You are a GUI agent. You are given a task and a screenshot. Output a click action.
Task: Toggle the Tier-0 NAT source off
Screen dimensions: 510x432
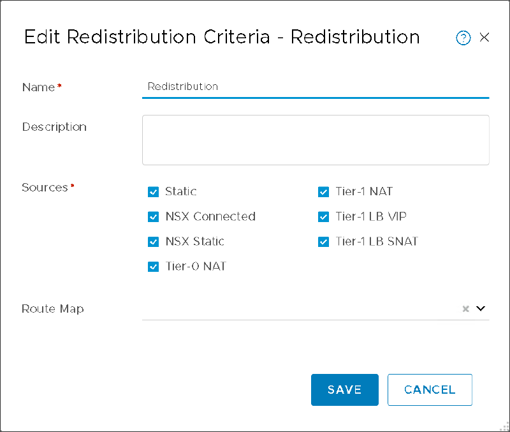point(153,266)
